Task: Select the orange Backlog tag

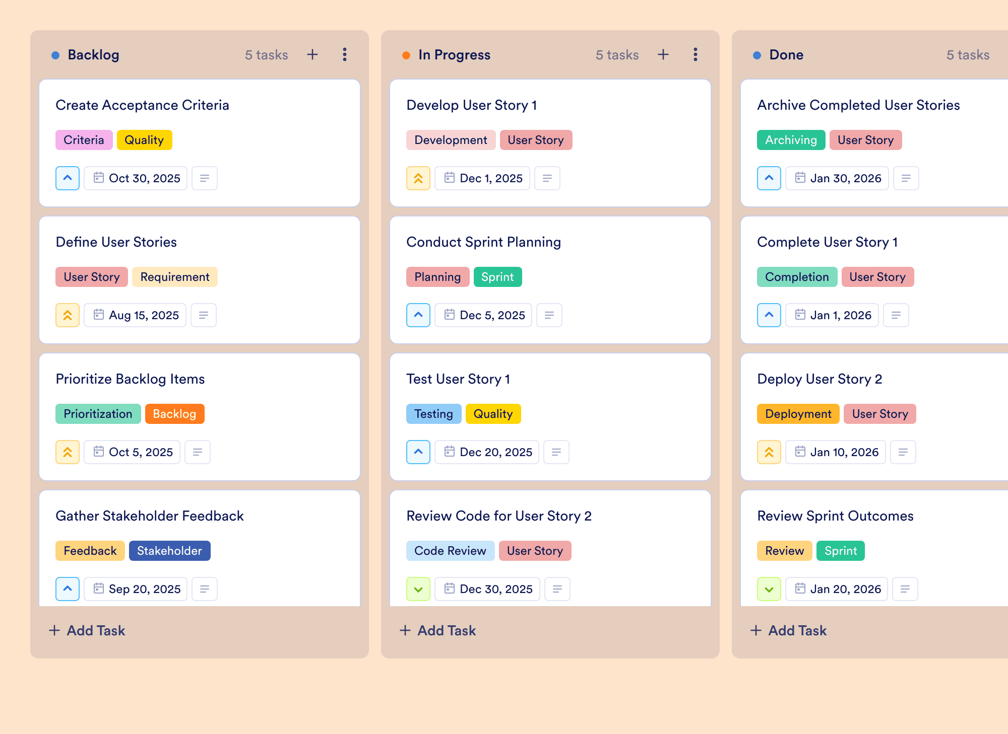Action: tap(175, 414)
